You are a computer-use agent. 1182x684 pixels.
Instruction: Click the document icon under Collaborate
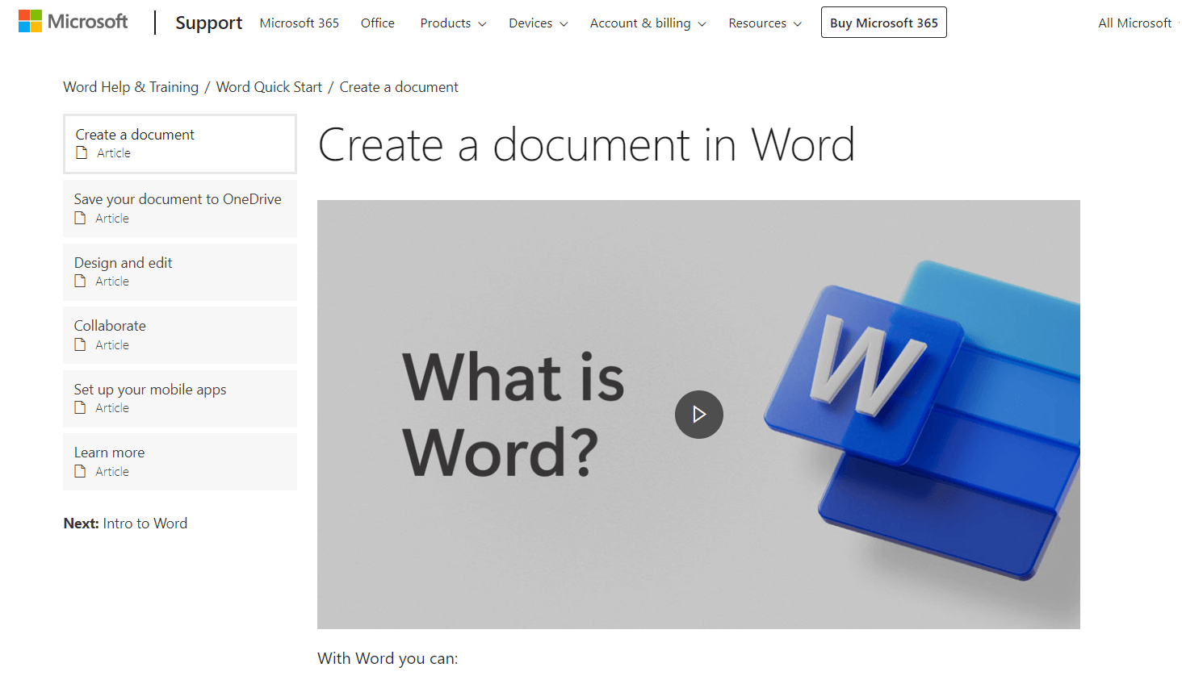(80, 345)
